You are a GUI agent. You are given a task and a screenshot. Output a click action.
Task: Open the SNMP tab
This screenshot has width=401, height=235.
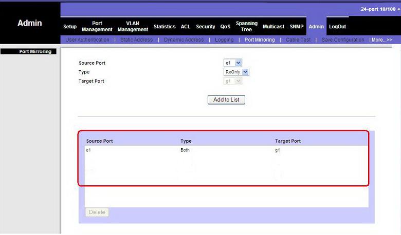pos(297,27)
